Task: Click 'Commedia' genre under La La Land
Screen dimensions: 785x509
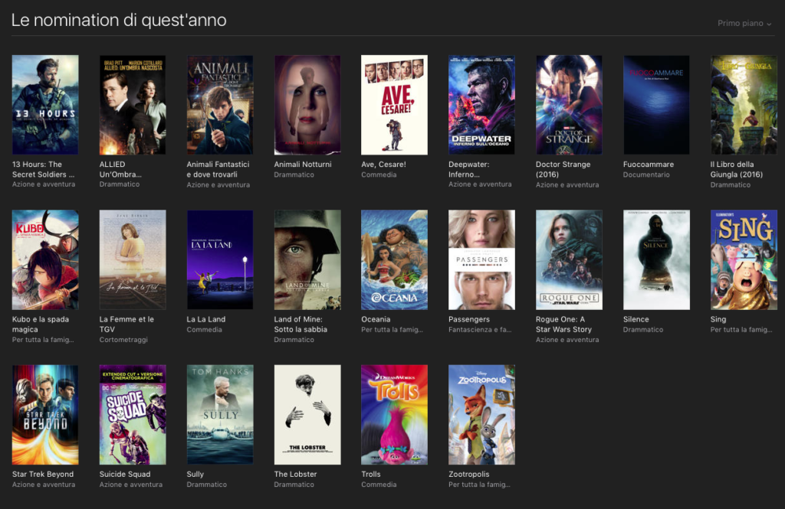Action: point(204,329)
